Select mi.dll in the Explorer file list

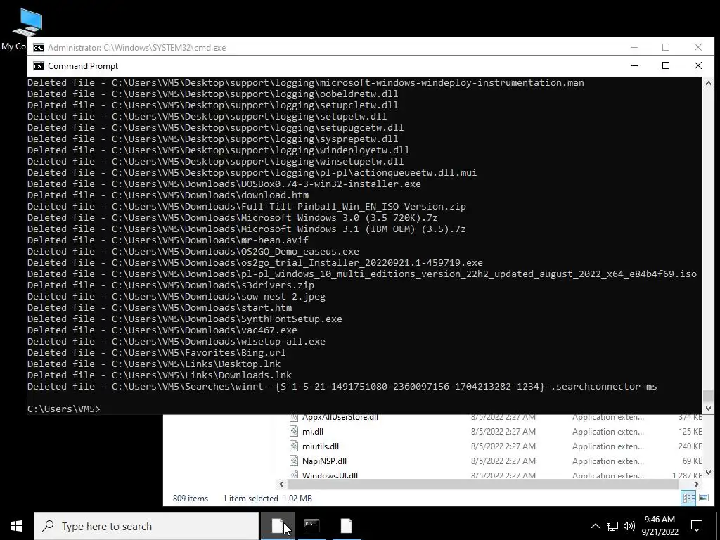pos(313,432)
